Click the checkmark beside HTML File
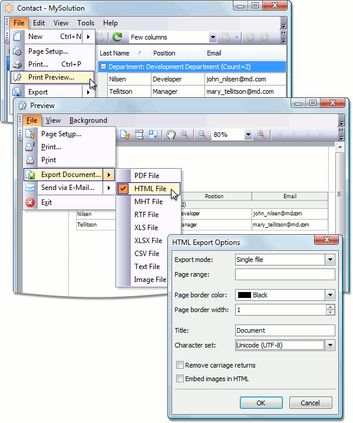 [123, 189]
